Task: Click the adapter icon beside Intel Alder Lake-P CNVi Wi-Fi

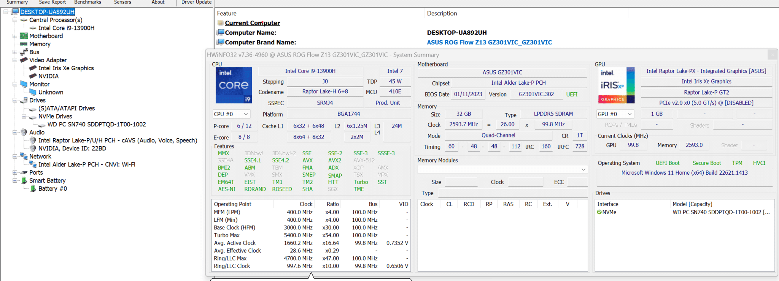Action: tap(33, 164)
